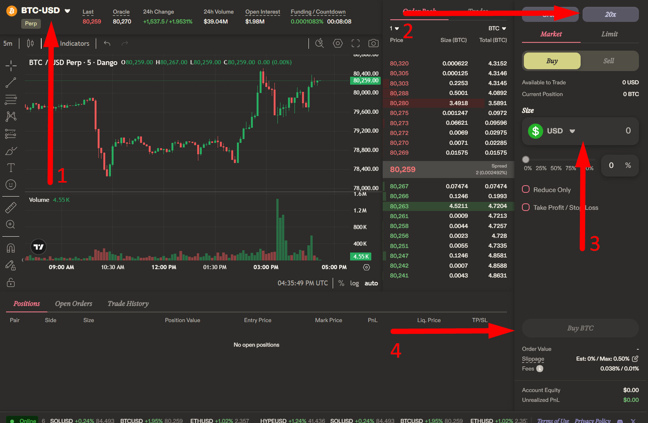Click the zoom in magnifier tool
Image resolution: width=648 pixels, height=423 pixels.
[x=11, y=225]
